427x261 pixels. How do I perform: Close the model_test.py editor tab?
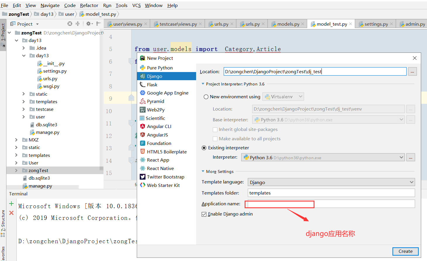point(351,24)
